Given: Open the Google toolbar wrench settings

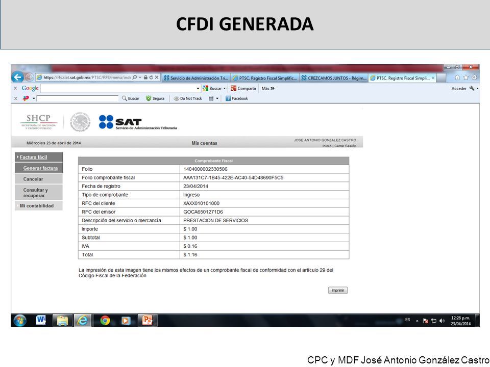Looking at the screenshot, I should pos(472,88).
